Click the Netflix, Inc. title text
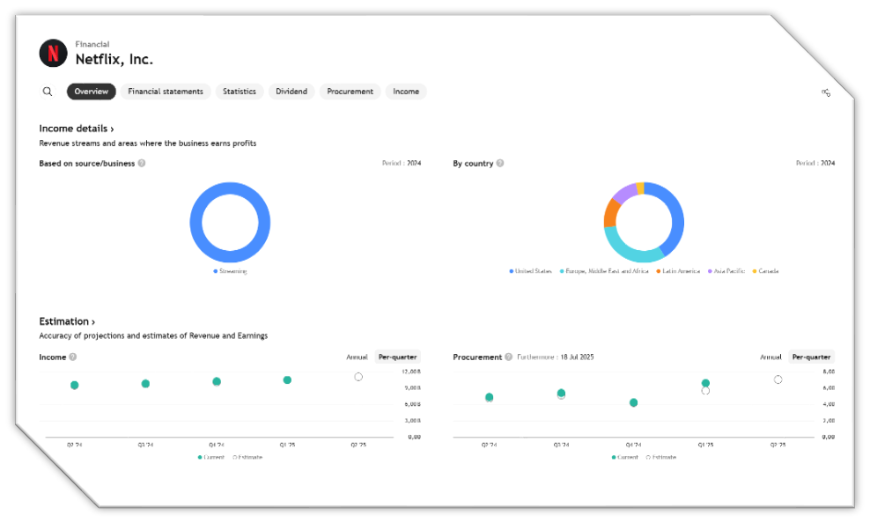Image resolution: width=870 pixels, height=523 pixels. [114, 59]
